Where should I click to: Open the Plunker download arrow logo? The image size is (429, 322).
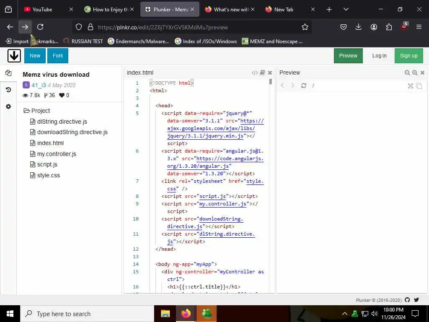(x=14, y=56)
